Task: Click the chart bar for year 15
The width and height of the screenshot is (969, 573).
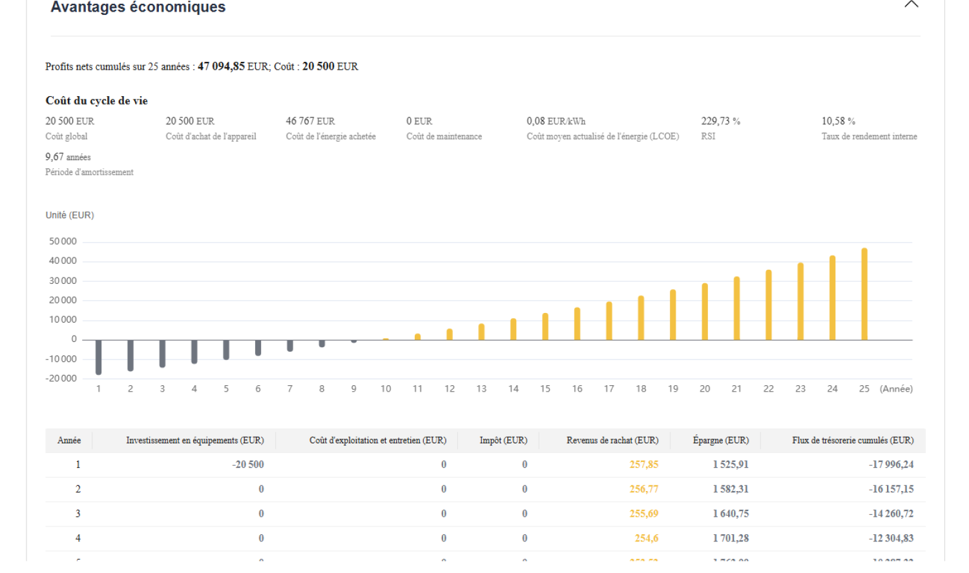Action: tap(545, 327)
